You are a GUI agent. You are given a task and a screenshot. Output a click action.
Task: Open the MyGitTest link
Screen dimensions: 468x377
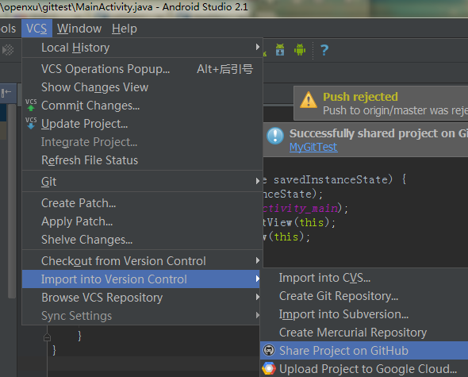[313, 147]
